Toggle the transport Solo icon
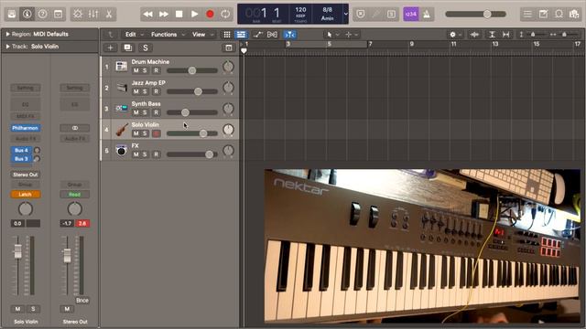 coord(391,15)
